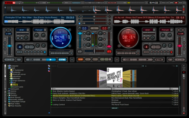189x118 pixels.
Task: Select track Losing Control
Action: pyautogui.click(x=115, y=105)
